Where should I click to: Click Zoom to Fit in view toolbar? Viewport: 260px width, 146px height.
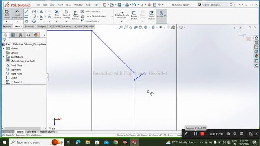point(121,27)
